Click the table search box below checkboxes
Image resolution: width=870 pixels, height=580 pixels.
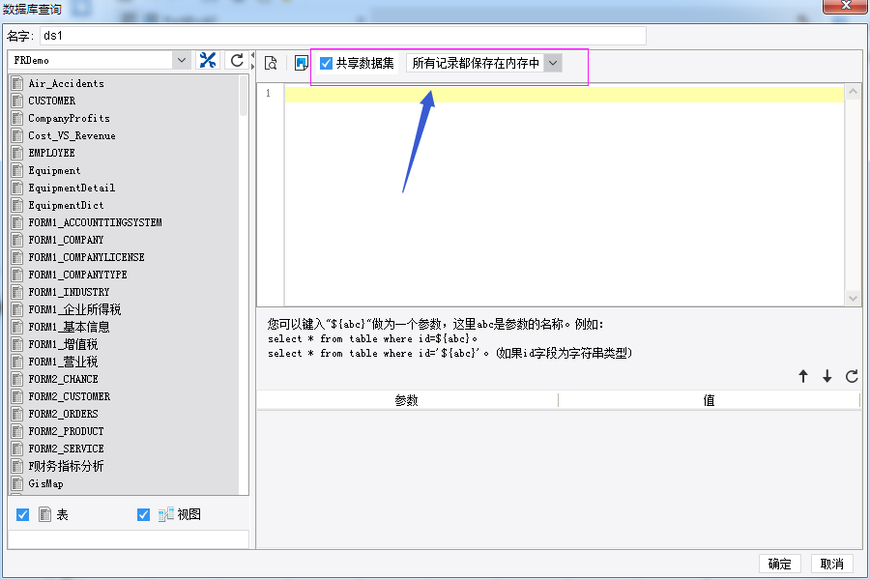[x=129, y=539]
